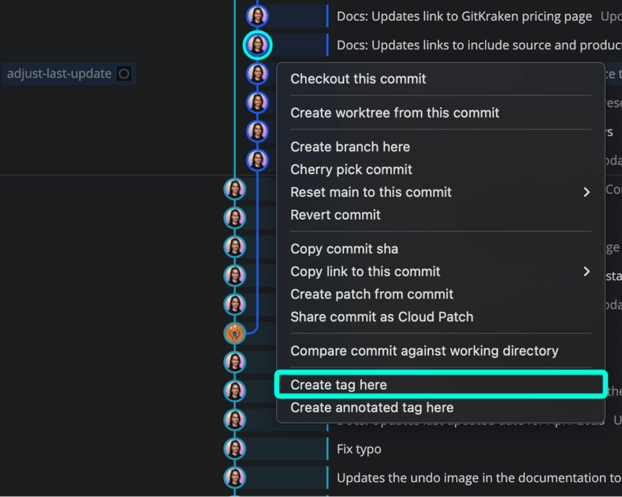The height and width of the screenshot is (497, 622).
Task: Click the commit avatar highlighted with teal ring
Action: pos(257,44)
